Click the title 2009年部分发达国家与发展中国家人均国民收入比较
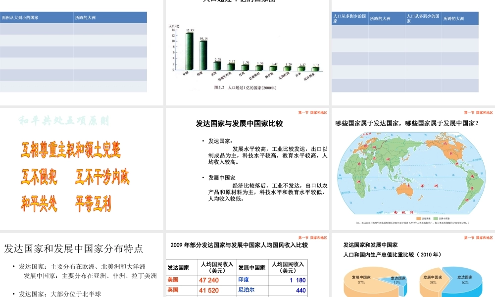Screen dimensions: 495x297 pyautogui.click(x=239, y=245)
